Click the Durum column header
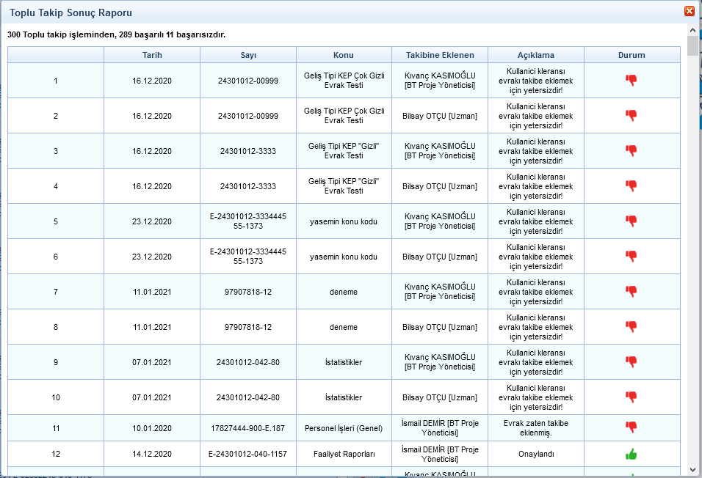Viewport: 702px width, 478px height. 632,55
